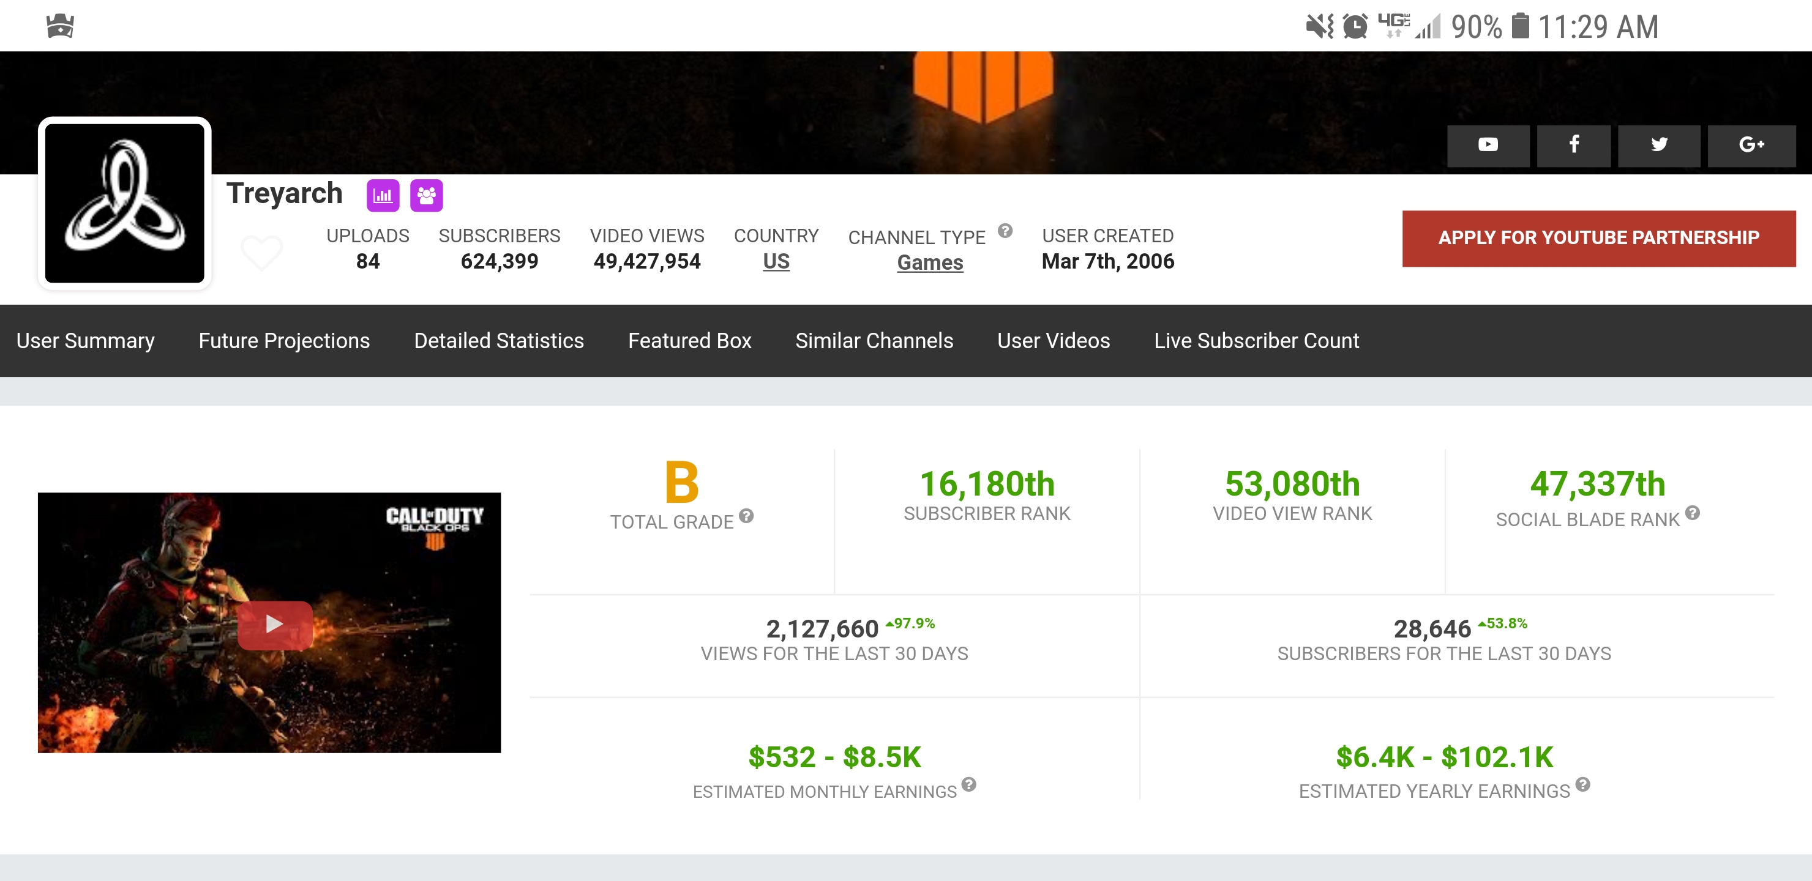Screen dimensions: 1812x881
Task: Switch to the Future Projections tab
Action: pos(284,341)
